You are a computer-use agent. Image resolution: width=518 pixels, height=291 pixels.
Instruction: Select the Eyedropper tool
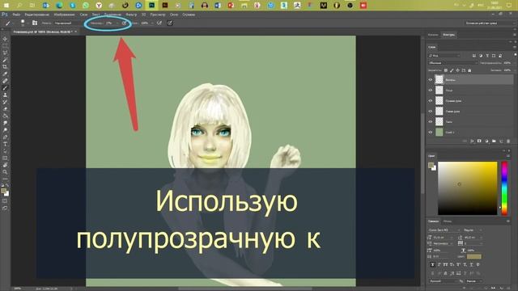point(5,74)
